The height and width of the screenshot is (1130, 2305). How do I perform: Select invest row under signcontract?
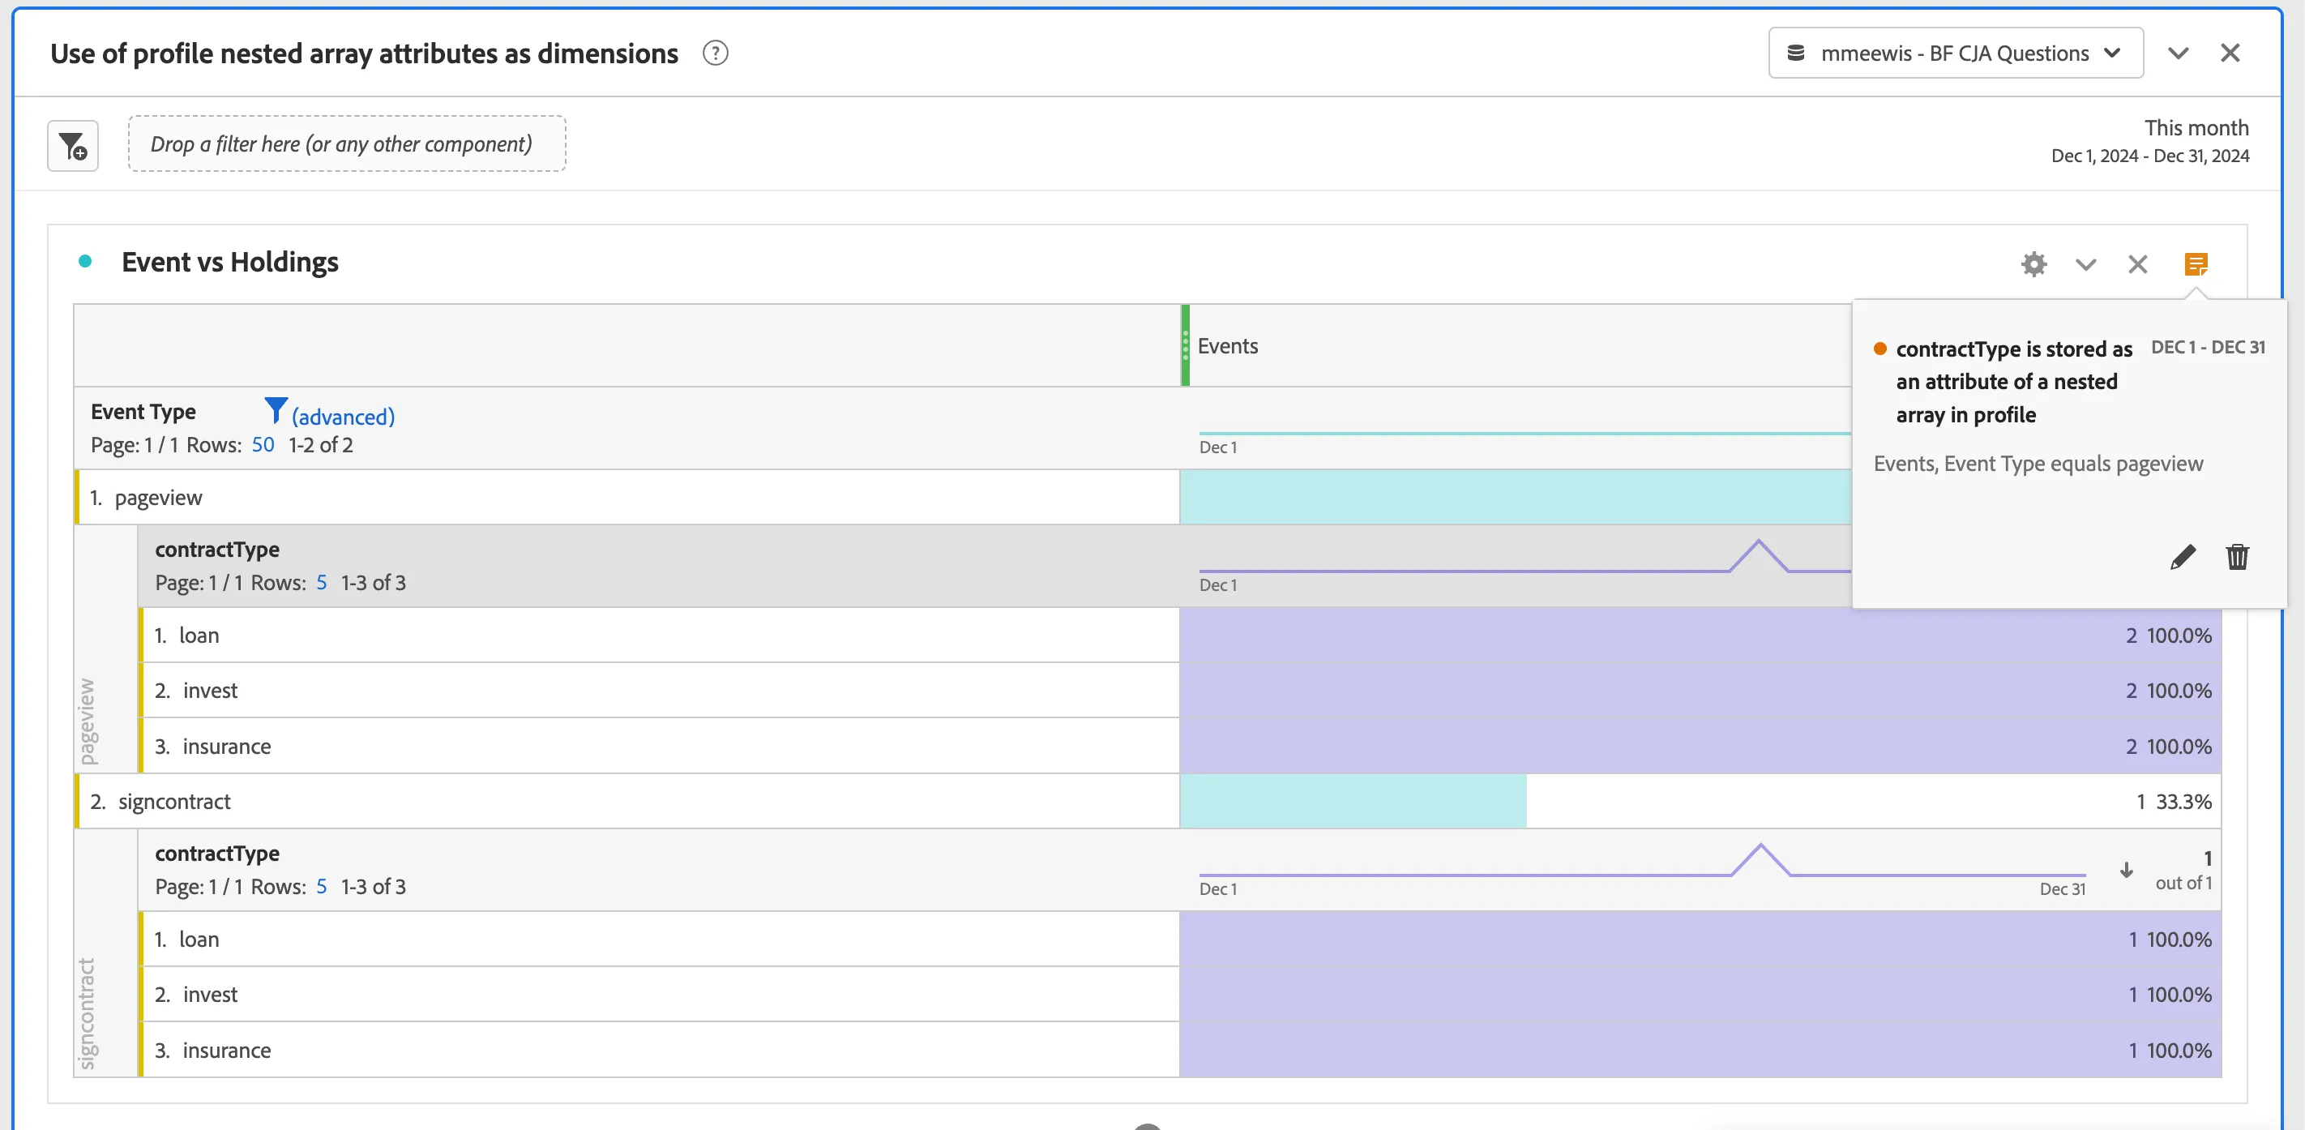[660, 994]
